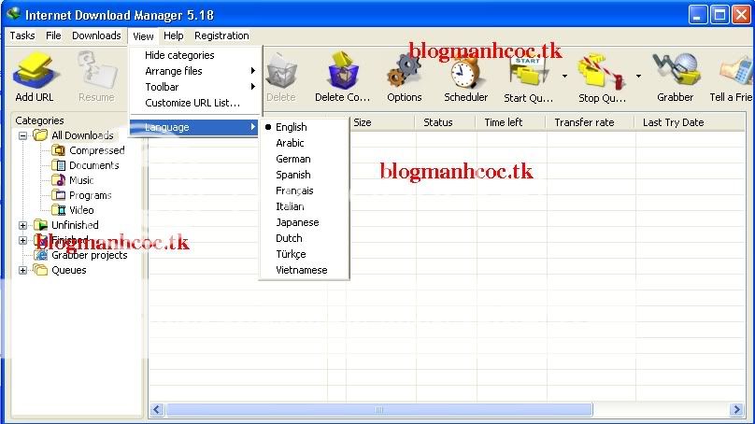Sort by Time left column header

tap(510, 122)
